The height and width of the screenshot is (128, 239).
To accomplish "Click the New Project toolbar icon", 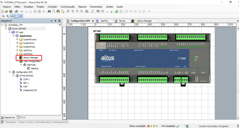I will (2, 11).
